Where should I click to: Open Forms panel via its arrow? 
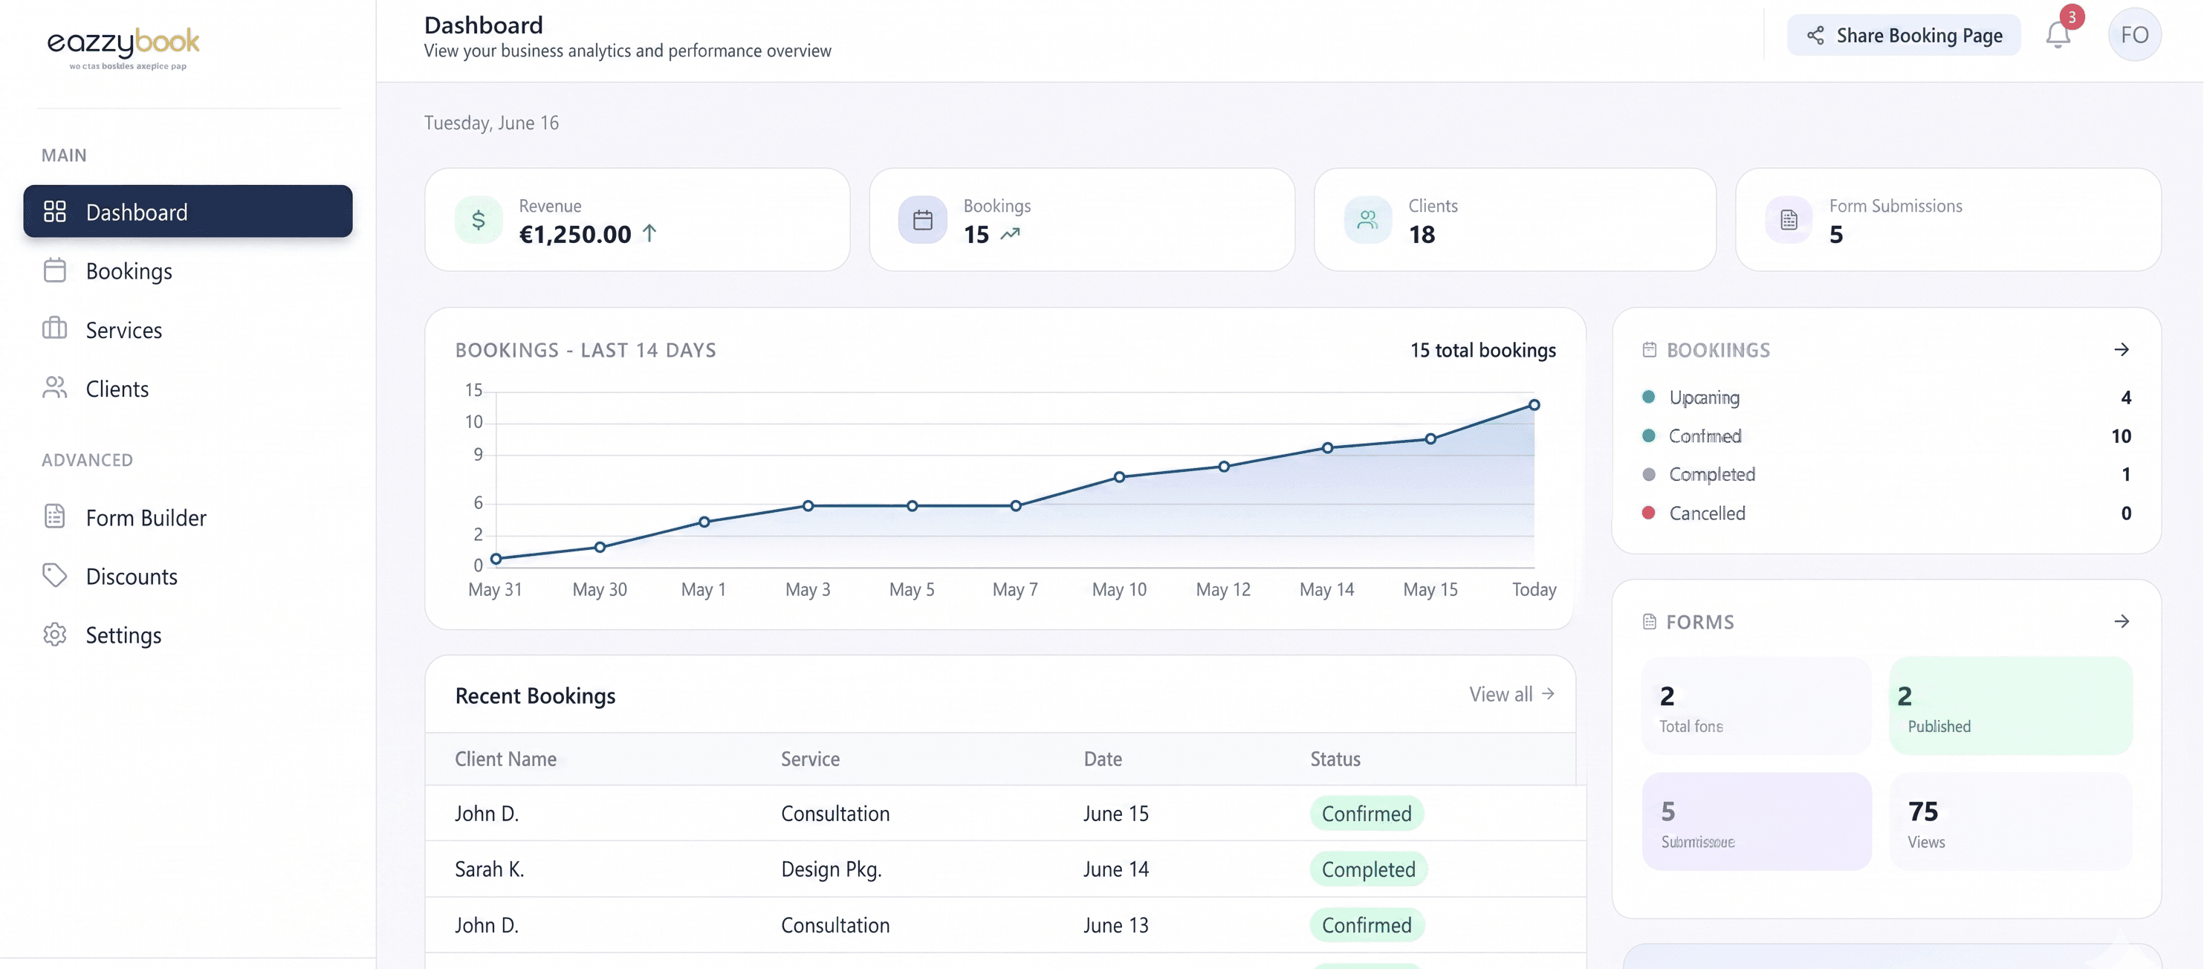2121,621
